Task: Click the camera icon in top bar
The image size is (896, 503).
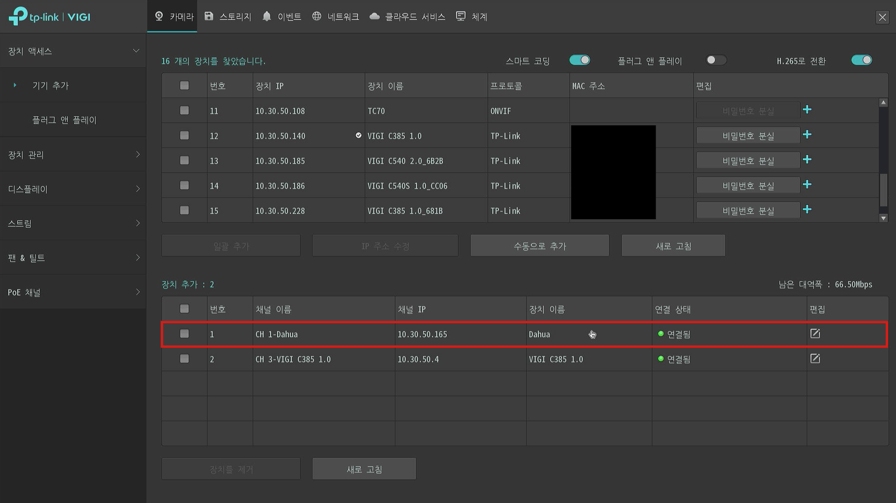Action: click(x=159, y=16)
